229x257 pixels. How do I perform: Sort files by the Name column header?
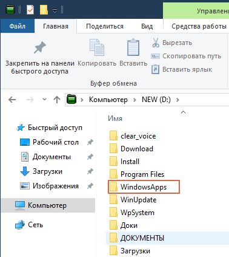click(x=115, y=118)
